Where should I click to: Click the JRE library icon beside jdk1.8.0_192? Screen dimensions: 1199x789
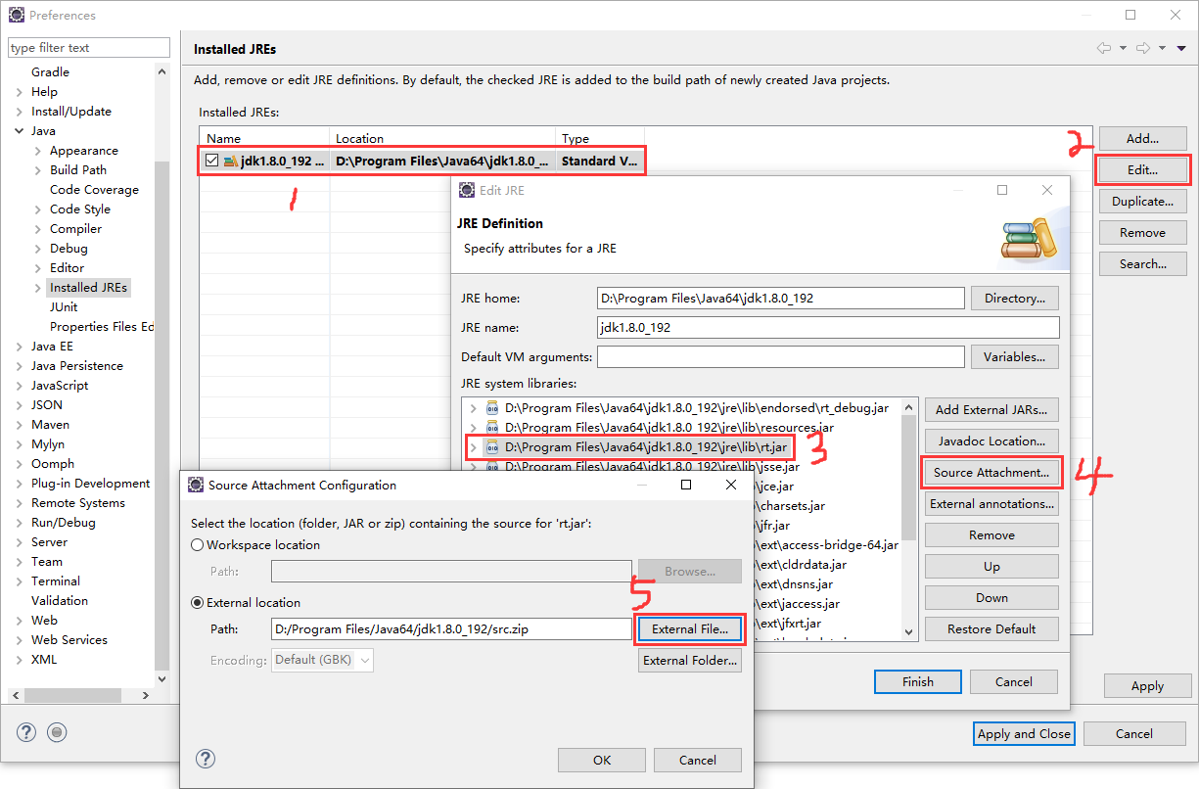(231, 161)
